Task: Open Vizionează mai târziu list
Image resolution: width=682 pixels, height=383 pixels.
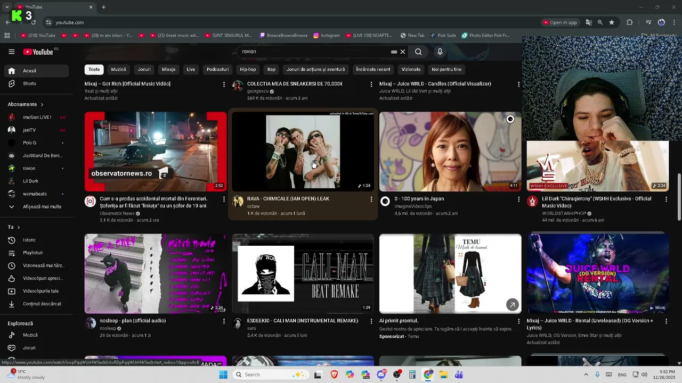Action: pyautogui.click(x=36, y=265)
